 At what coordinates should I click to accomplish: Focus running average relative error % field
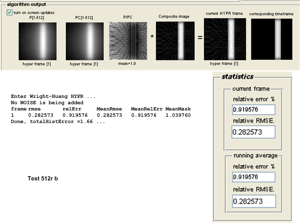[253, 177]
